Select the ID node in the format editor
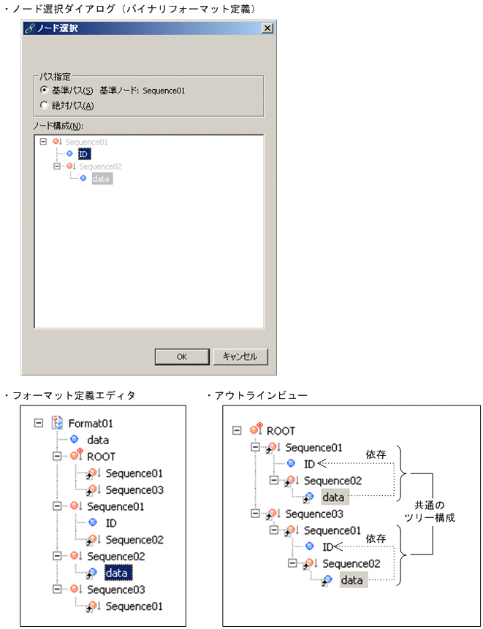 click(x=110, y=522)
